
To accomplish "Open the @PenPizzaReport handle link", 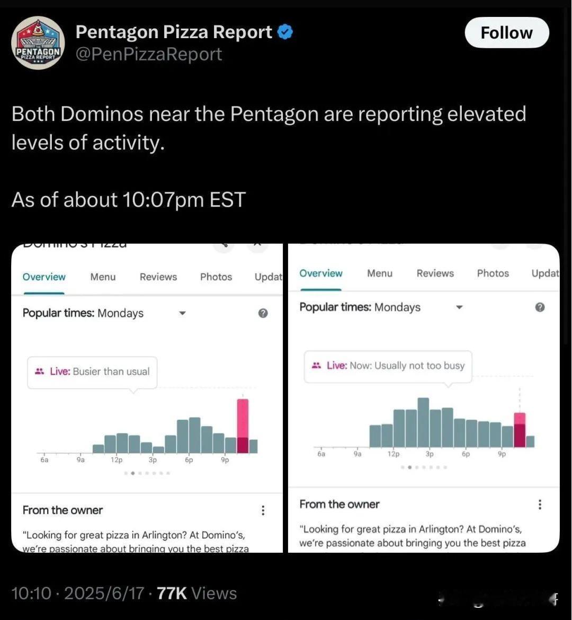I will (x=149, y=54).
